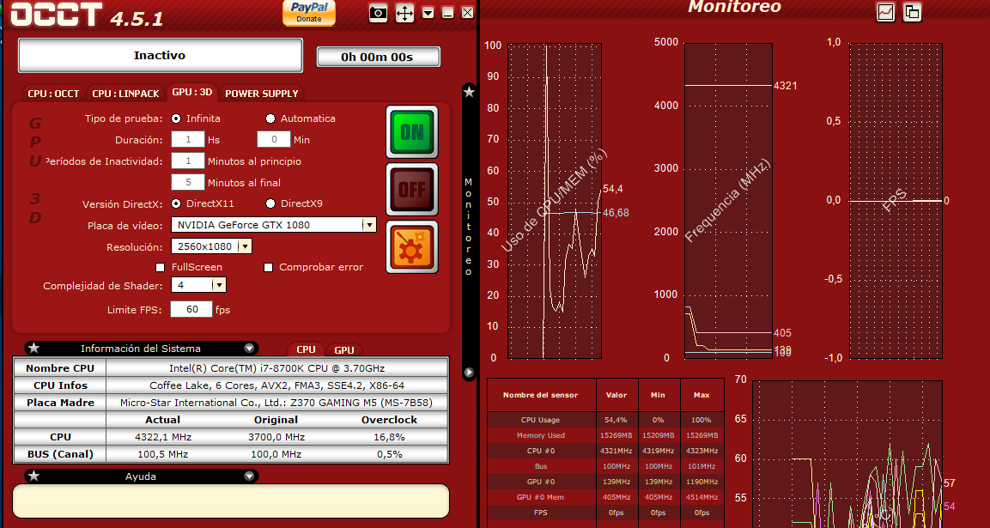Image resolution: width=990 pixels, height=528 pixels.
Task: Click the four-arrow move window icon
Action: [404, 13]
